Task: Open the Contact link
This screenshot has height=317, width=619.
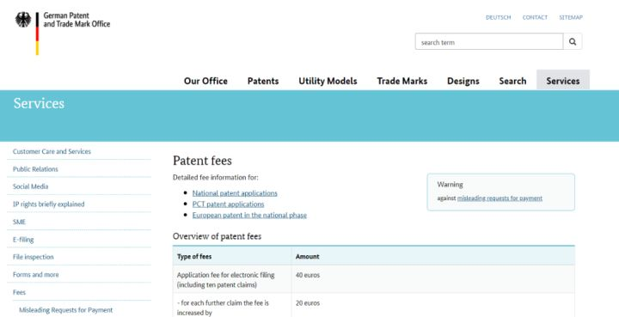Action: pos(535,17)
